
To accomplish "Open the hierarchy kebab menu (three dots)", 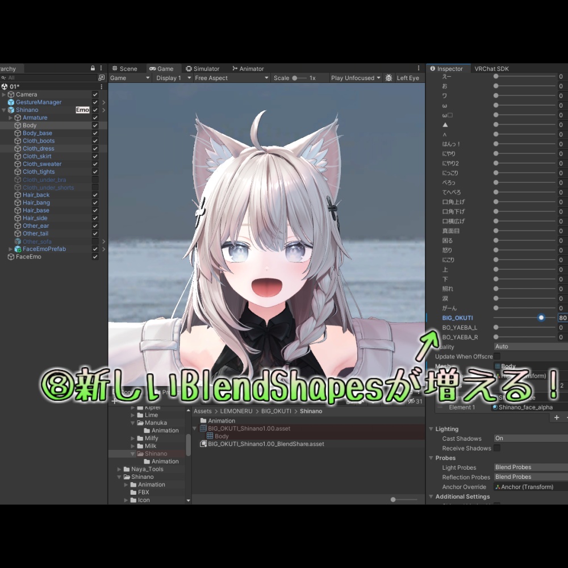I will tap(101, 68).
